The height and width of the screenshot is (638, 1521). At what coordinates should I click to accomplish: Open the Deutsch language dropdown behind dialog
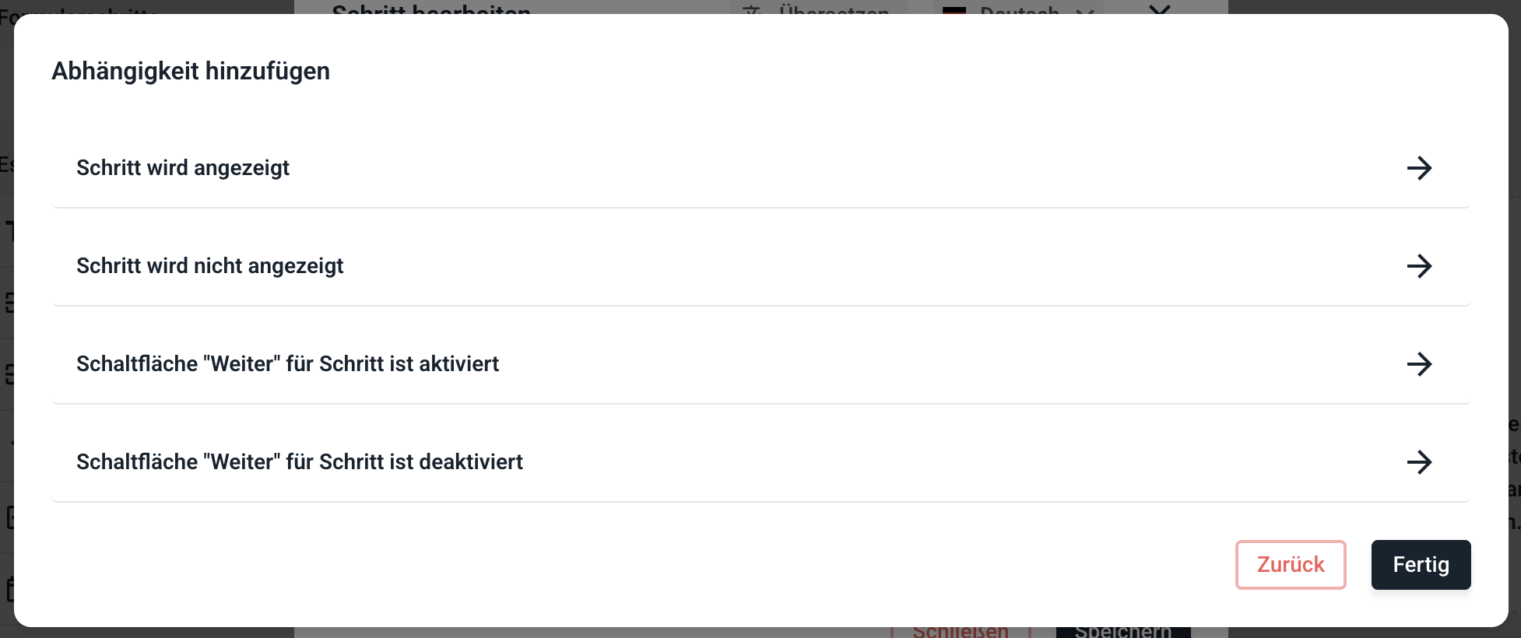[x=1018, y=8]
